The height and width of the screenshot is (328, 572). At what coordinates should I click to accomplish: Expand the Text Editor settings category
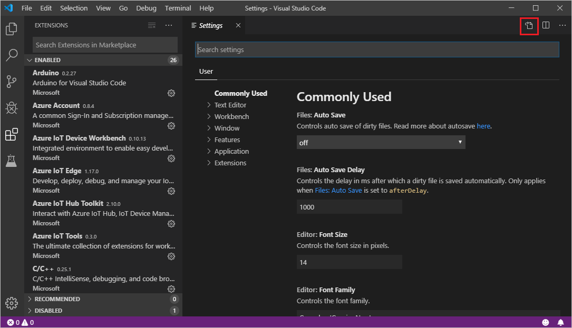(230, 105)
